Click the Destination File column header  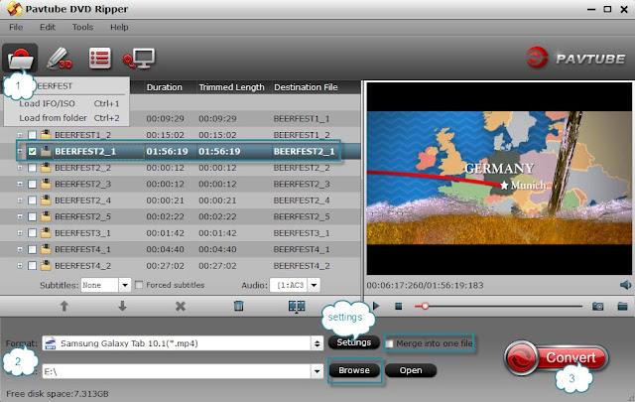pyautogui.click(x=306, y=87)
